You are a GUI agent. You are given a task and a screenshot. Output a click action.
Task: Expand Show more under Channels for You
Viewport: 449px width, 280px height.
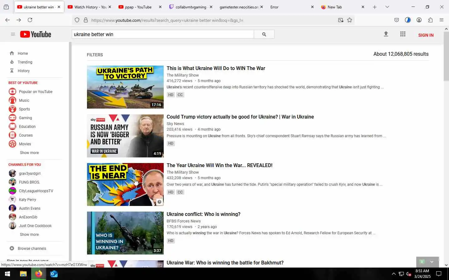coord(29,235)
